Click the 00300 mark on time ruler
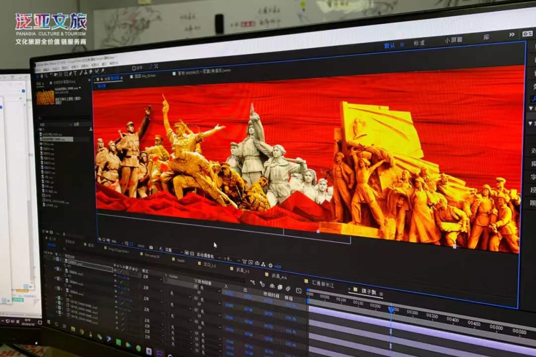Image resolution: width=536 pixels, height=357 pixels. (412, 312)
